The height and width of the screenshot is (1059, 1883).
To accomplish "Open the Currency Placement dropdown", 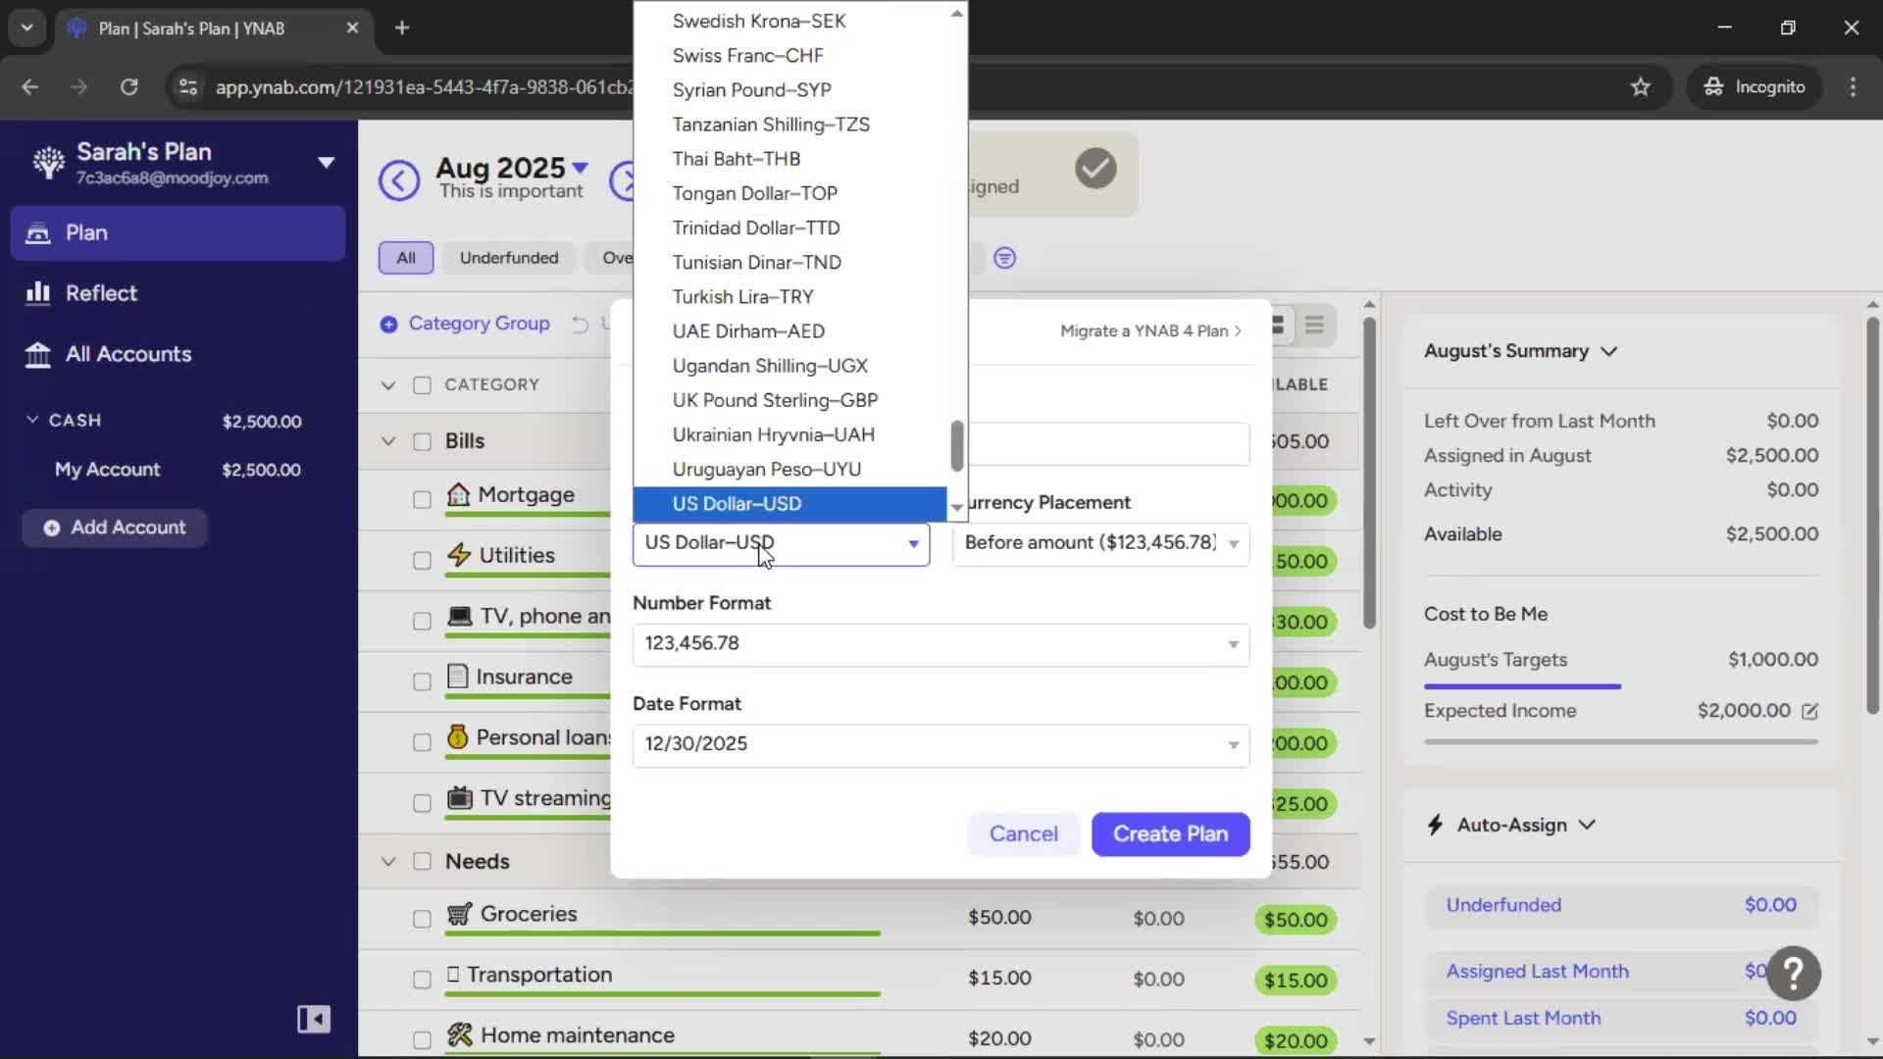I will tap(1100, 543).
